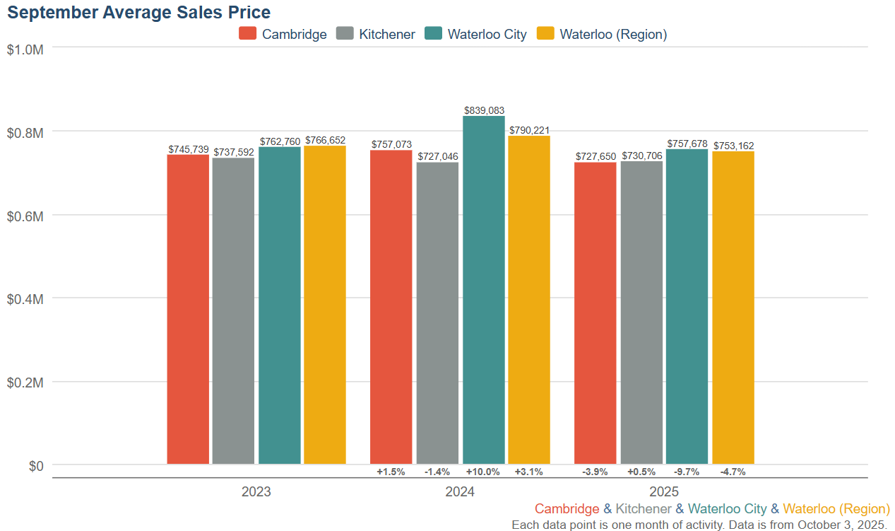This screenshot has height=531, width=895.
Task: Select the 2025 Cambridge bar at $727,650
Action: (x=595, y=313)
